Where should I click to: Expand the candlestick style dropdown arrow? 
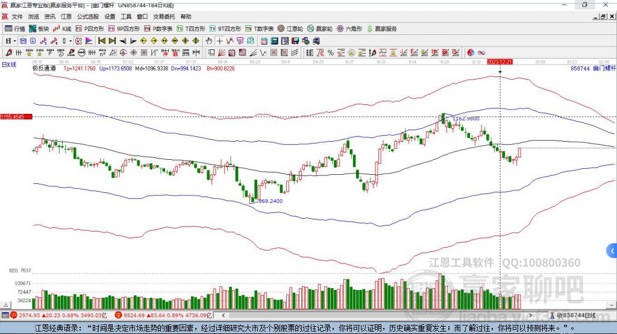70,41
